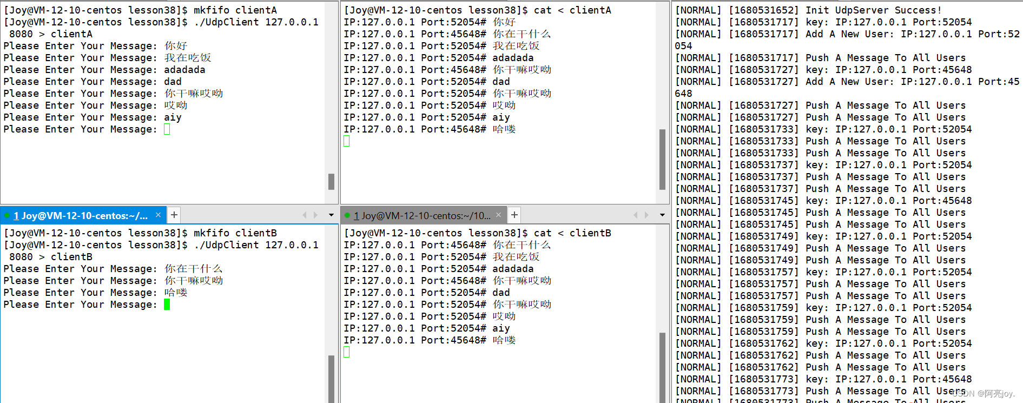Image resolution: width=1023 pixels, height=403 pixels.
Task: Click the '[1680531762] key:' server log line
Action: tap(823, 343)
